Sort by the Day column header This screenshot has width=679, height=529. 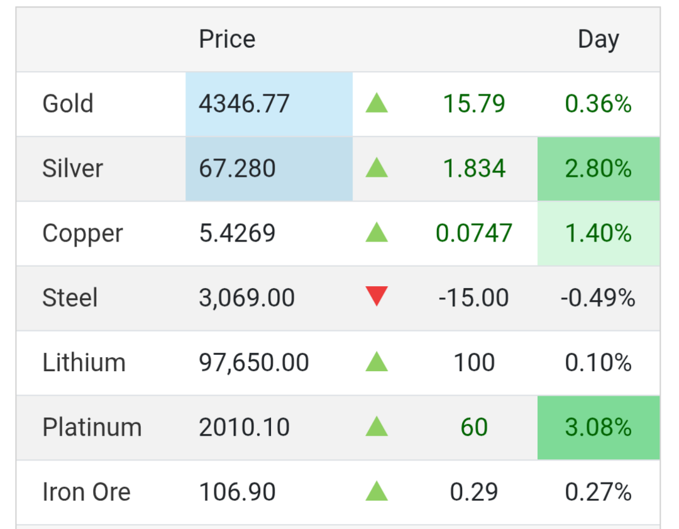click(598, 40)
